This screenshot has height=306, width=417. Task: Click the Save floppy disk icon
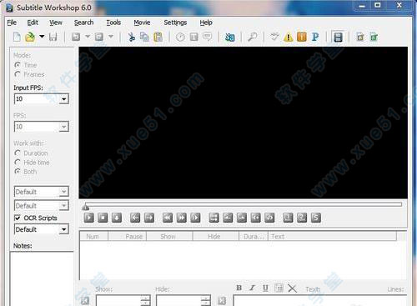(53, 37)
